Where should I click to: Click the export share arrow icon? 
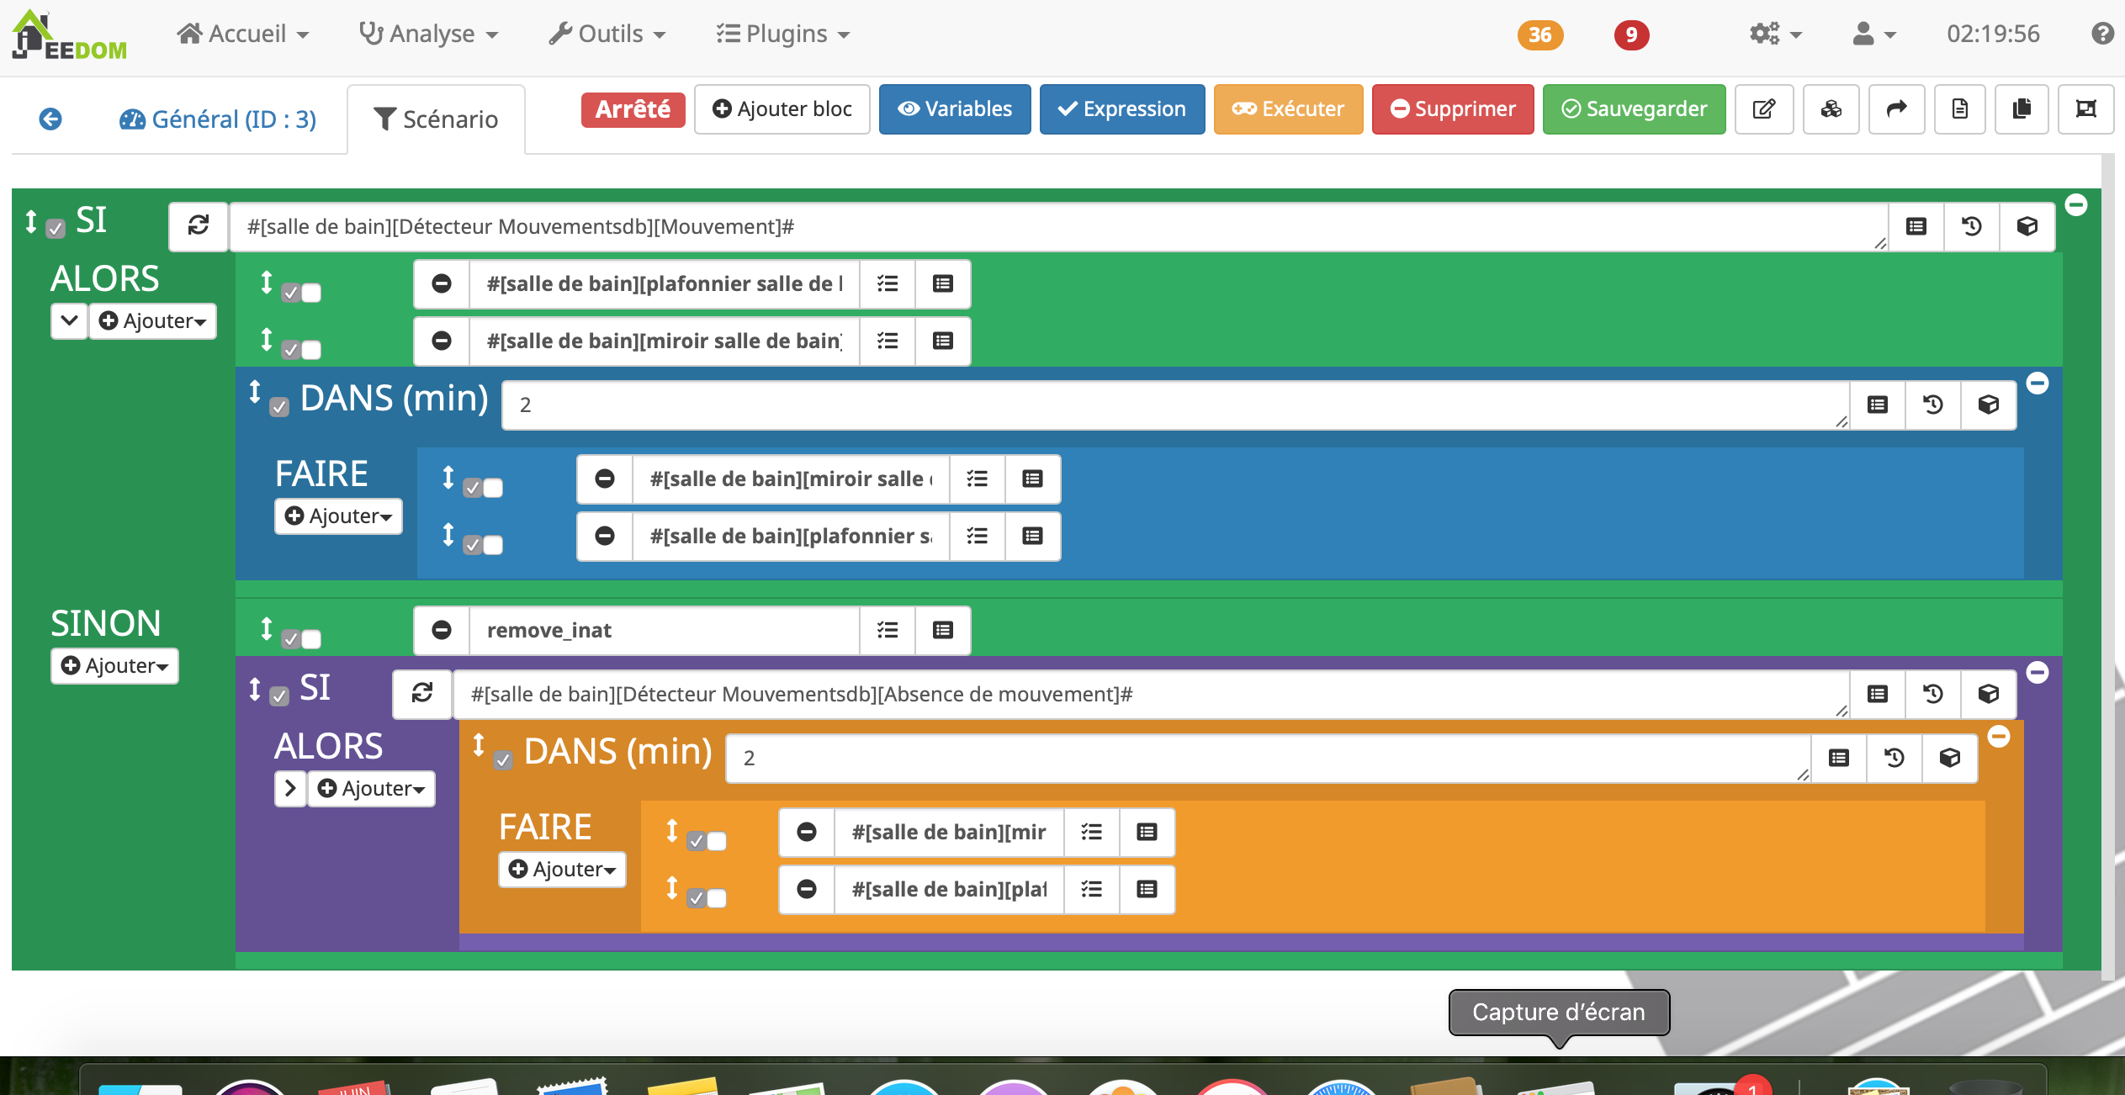click(1896, 109)
